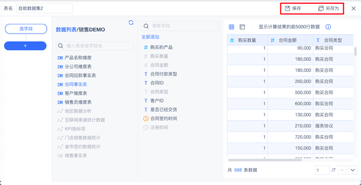This screenshot has height=185, width=361.
Task: Go to previous page with up chevron
Action: tap(342, 170)
